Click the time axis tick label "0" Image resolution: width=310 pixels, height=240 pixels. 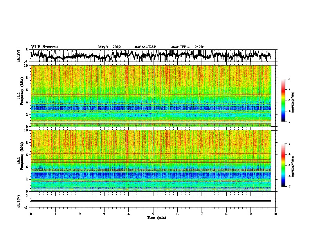coord(31,214)
